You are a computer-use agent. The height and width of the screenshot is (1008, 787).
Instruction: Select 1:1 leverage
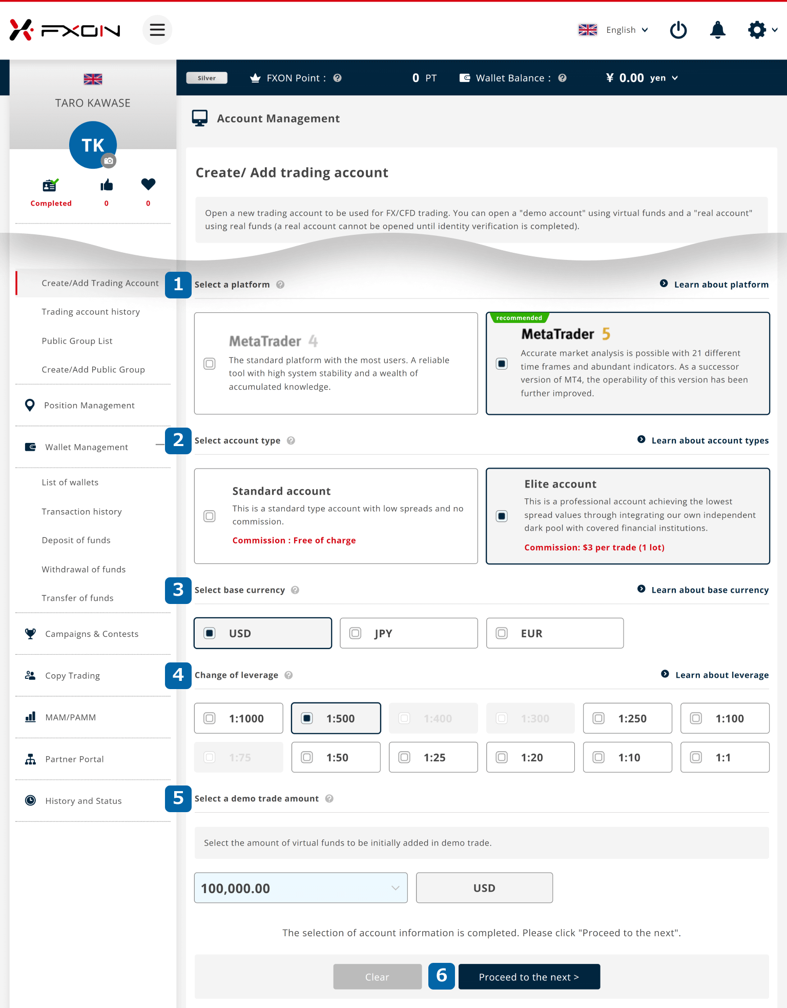725,757
